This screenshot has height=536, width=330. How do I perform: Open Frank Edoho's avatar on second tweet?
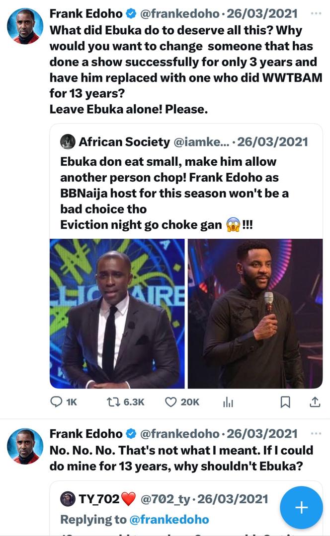point(25,446)
